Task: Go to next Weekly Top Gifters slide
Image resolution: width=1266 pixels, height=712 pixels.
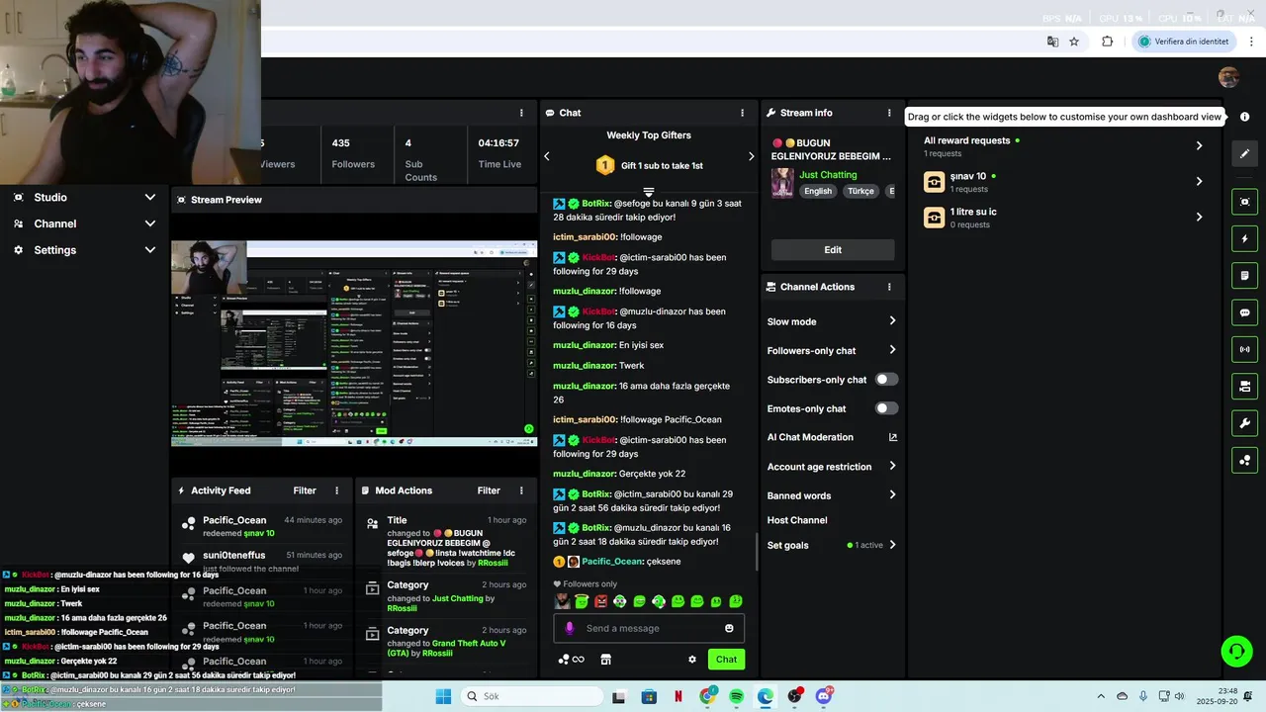Action: [x=751, y=156]
